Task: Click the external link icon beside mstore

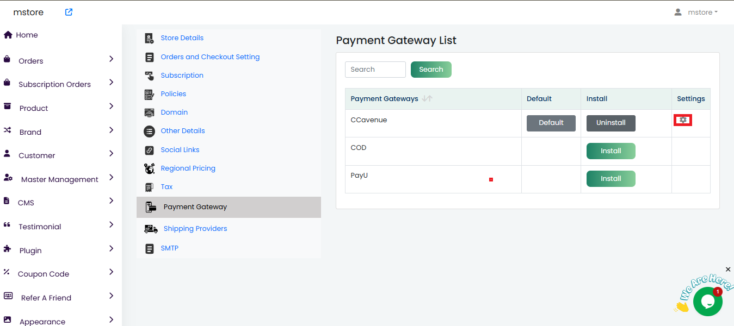Action: coord(69,12)
